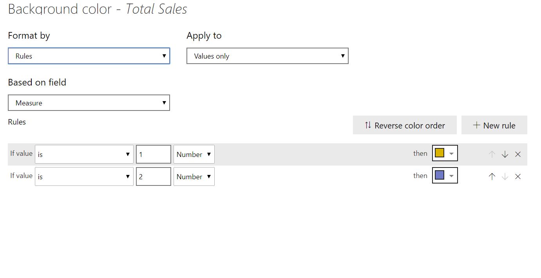Click disabled down arrow on second rule
The height and width of the screenshot is (278, 541).
(x=505, y=176)
